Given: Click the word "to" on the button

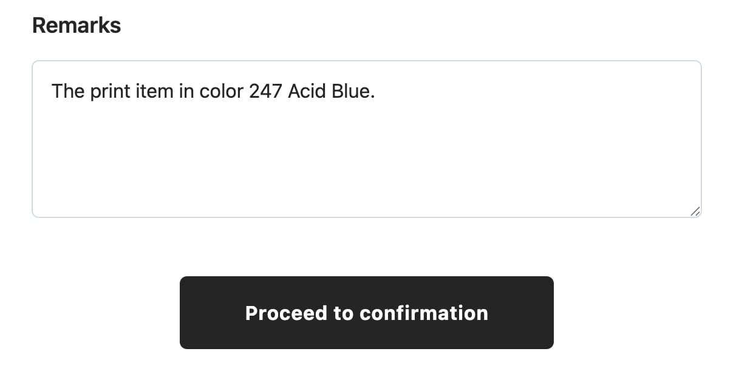Looking at the screenshot, I should click(x=343, y=313).
